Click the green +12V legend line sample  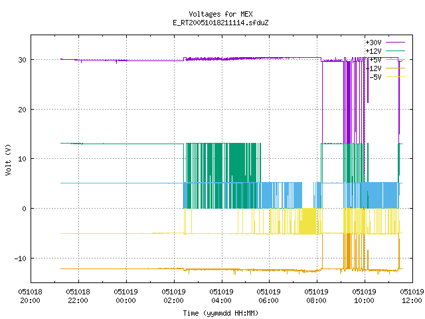pyautogui.click(x=396, y=51)
